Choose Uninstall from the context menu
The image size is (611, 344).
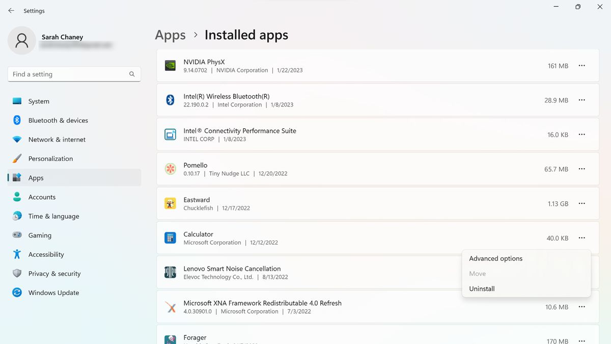481,288
